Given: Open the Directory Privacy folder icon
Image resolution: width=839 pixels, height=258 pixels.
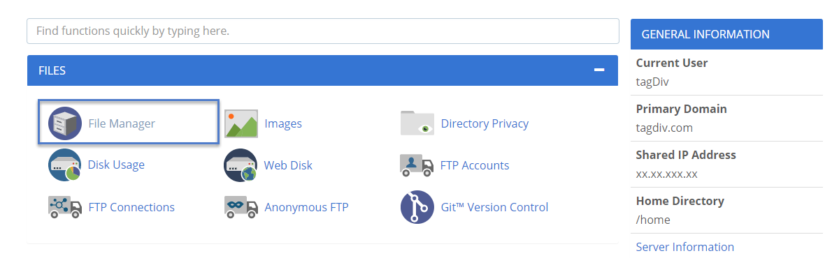Looking at the screenshot, I should click(x=417, y=123).
